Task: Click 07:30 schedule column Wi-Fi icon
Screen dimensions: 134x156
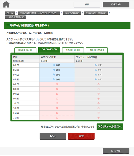Action: (96, 79)
